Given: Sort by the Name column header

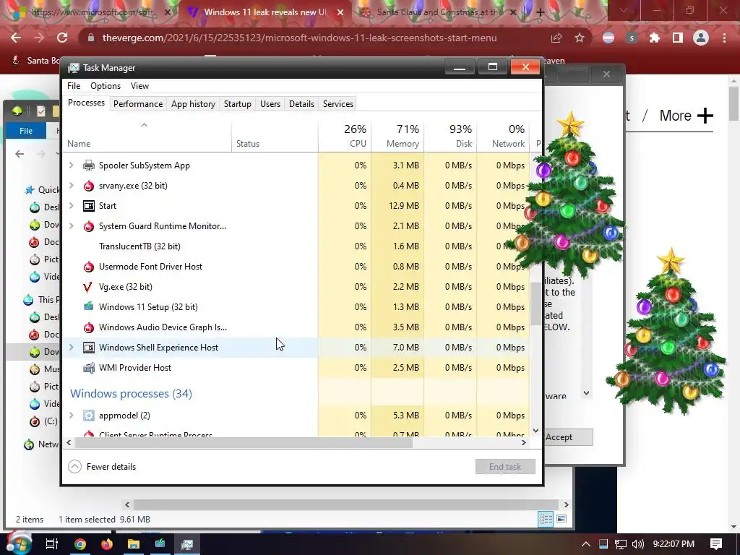Looking at the screenshot, I should 147,136.
